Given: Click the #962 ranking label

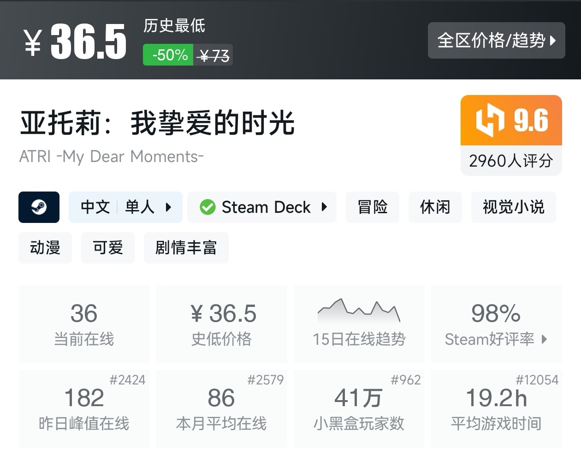Looking at the screenshot, I should coord(406,380).
